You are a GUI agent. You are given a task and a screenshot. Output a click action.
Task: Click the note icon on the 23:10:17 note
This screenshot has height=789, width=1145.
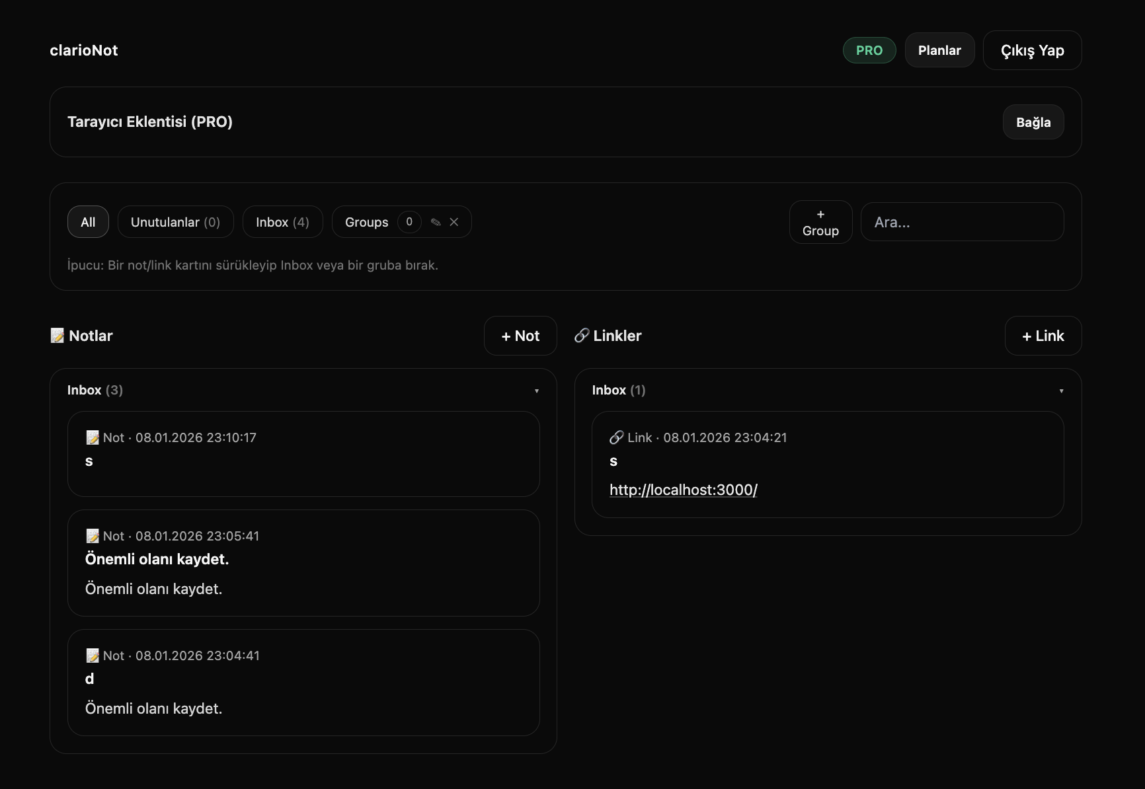click(93, 437)
